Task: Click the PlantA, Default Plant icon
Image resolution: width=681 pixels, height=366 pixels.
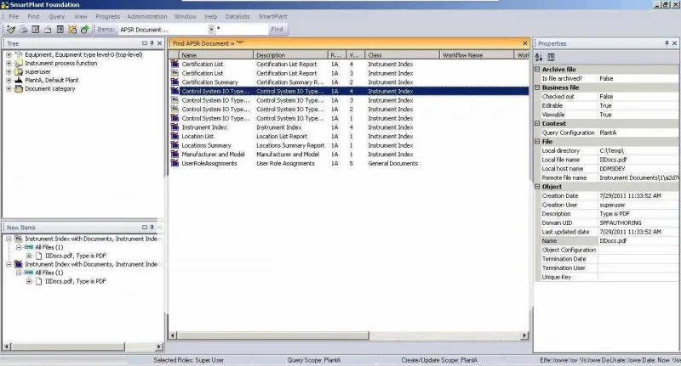Action: click(x=19, y=80)
